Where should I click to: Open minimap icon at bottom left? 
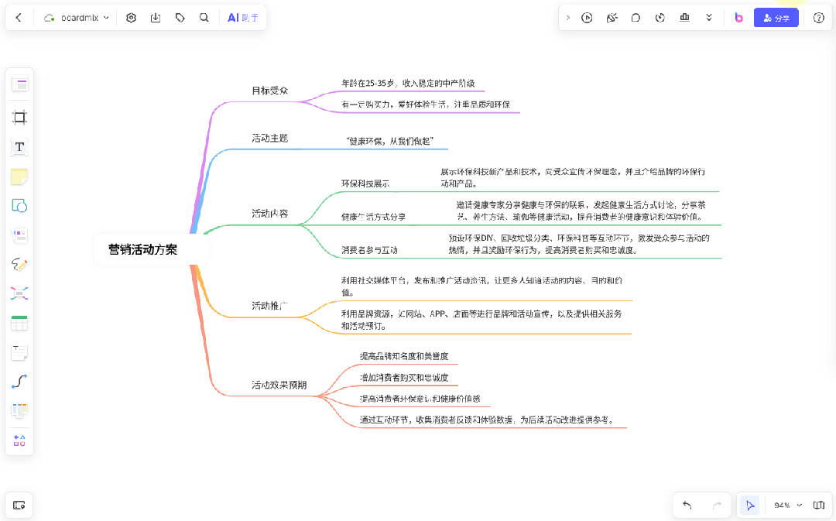[19, 505]
